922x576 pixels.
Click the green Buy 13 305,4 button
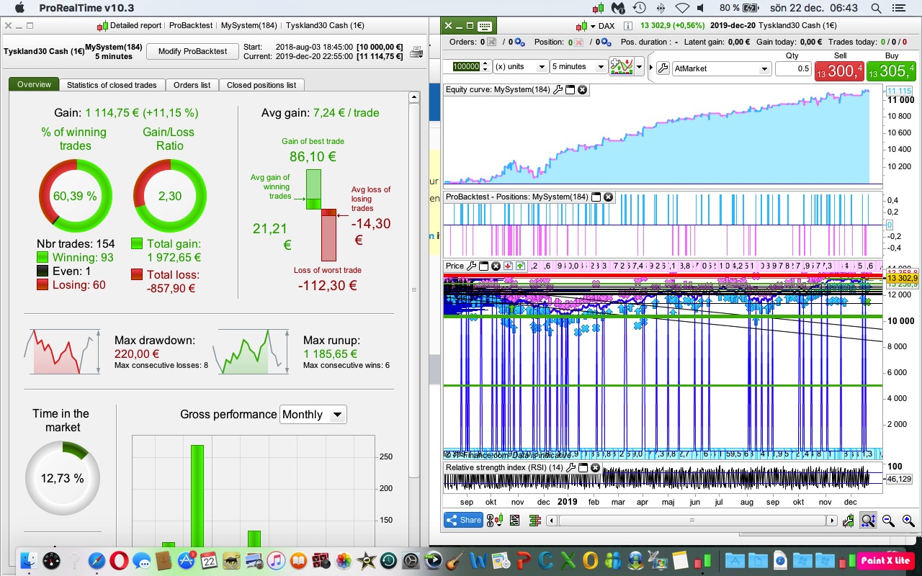[x=892, y=71]
